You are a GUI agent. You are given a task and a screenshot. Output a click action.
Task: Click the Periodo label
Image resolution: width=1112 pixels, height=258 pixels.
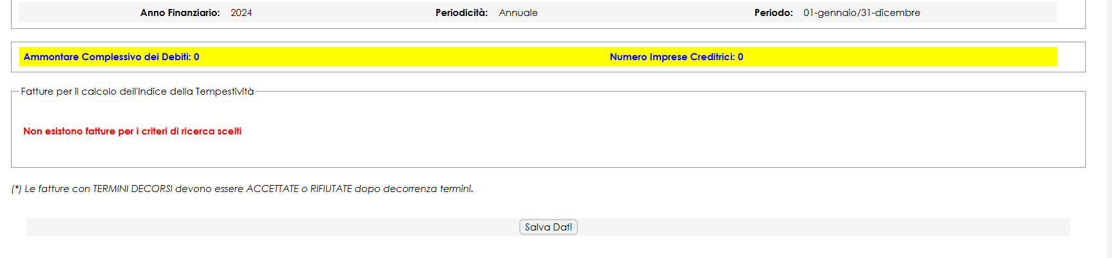[x=773, y=13]
